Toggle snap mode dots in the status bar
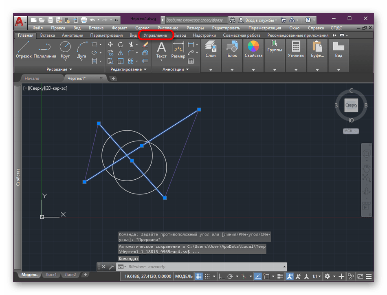The height and width of the screenshot is (295, 387). (207, 277)
